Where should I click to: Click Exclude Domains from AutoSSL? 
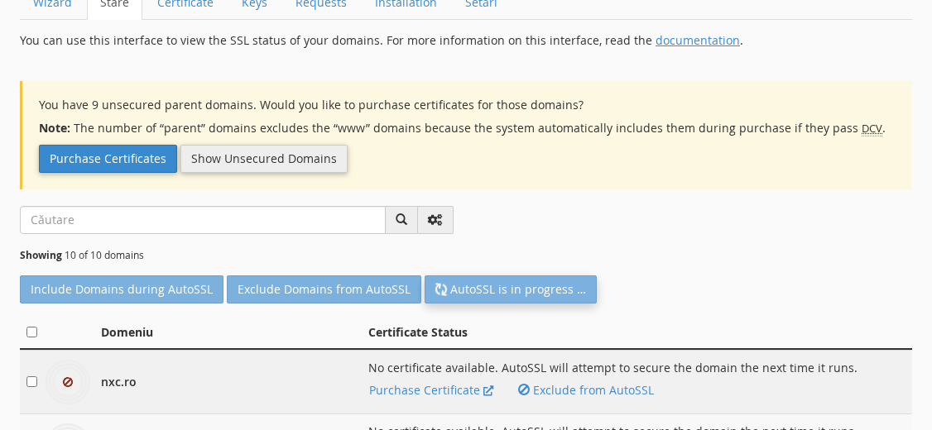click(x=324, y=289)
